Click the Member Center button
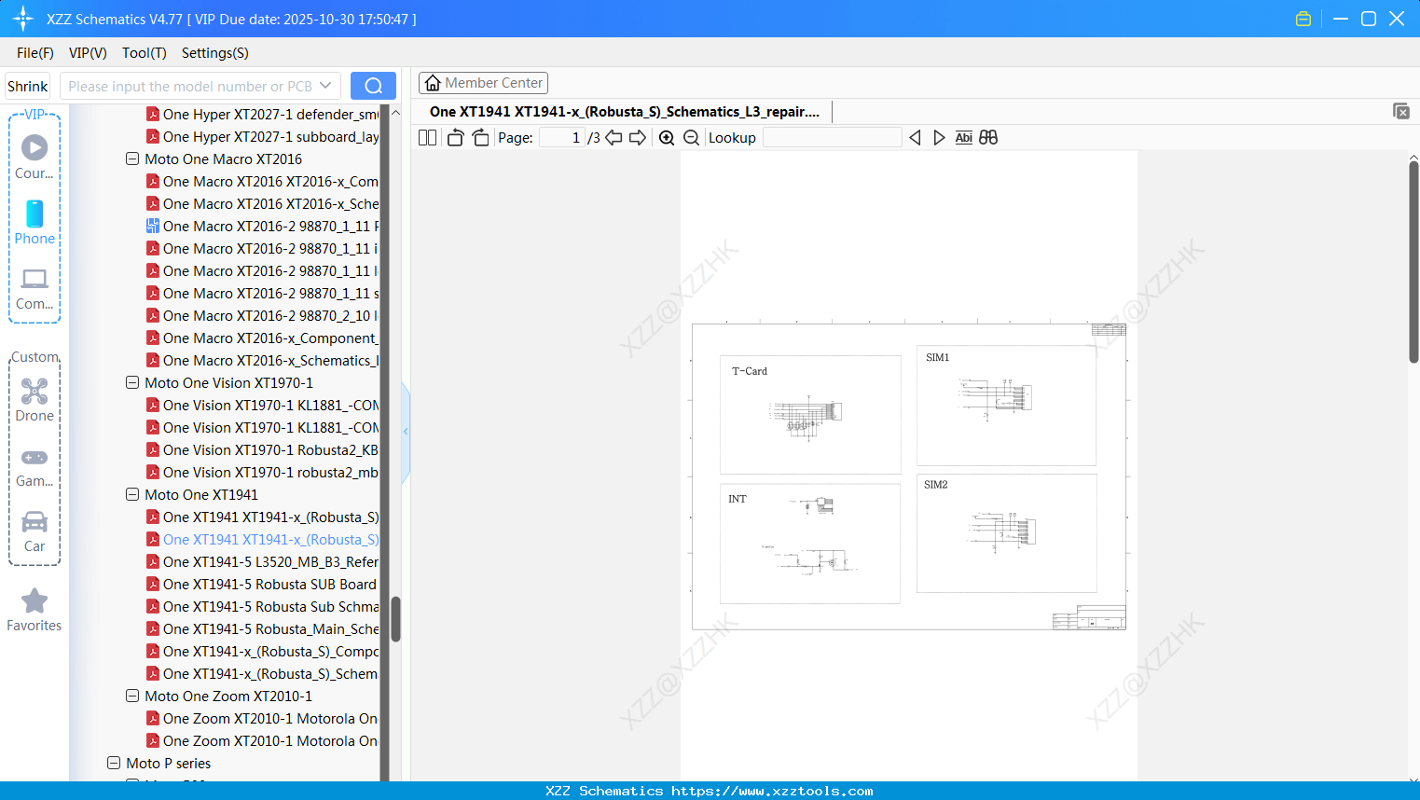 coord(483,82)
